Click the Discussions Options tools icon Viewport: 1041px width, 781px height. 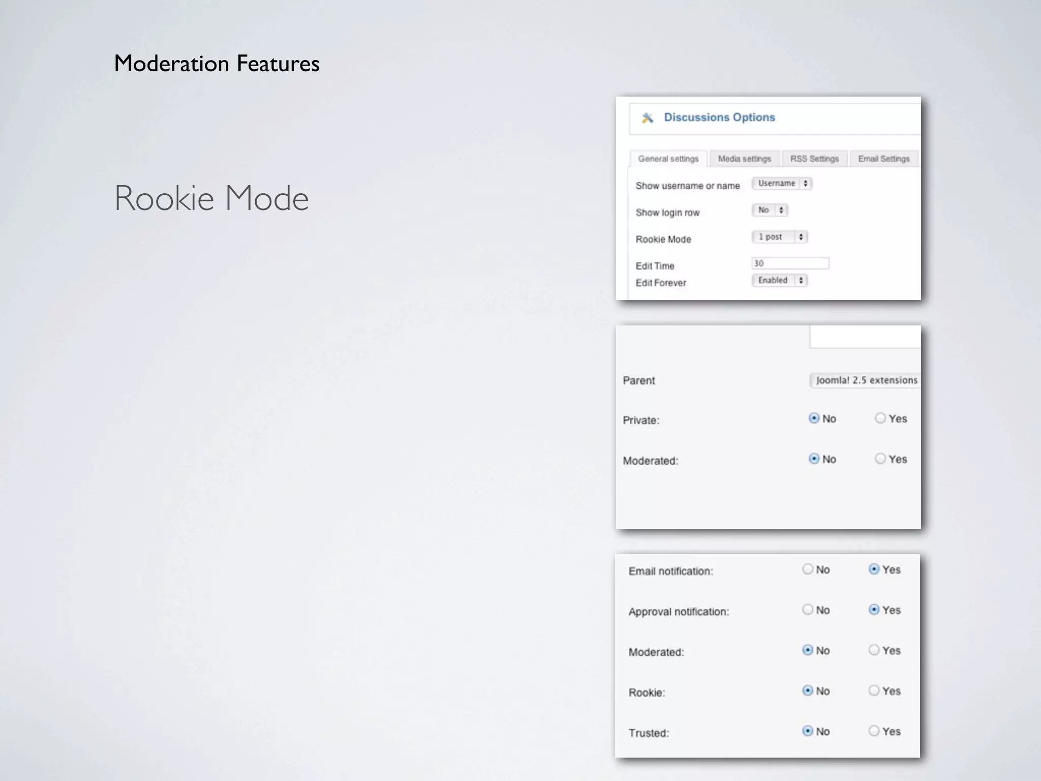(x=647, y=118)
